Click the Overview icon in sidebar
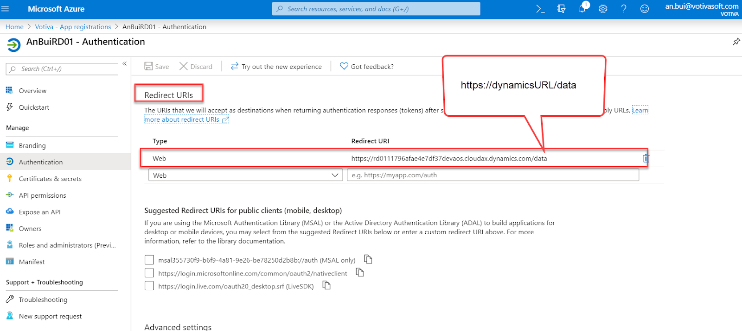The height and width of the screenshot is (331, 742). coord(9,90)
